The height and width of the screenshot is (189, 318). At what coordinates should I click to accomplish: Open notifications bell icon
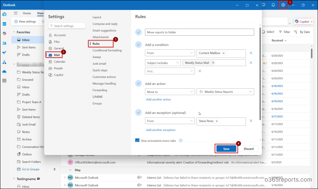point(273,5)
